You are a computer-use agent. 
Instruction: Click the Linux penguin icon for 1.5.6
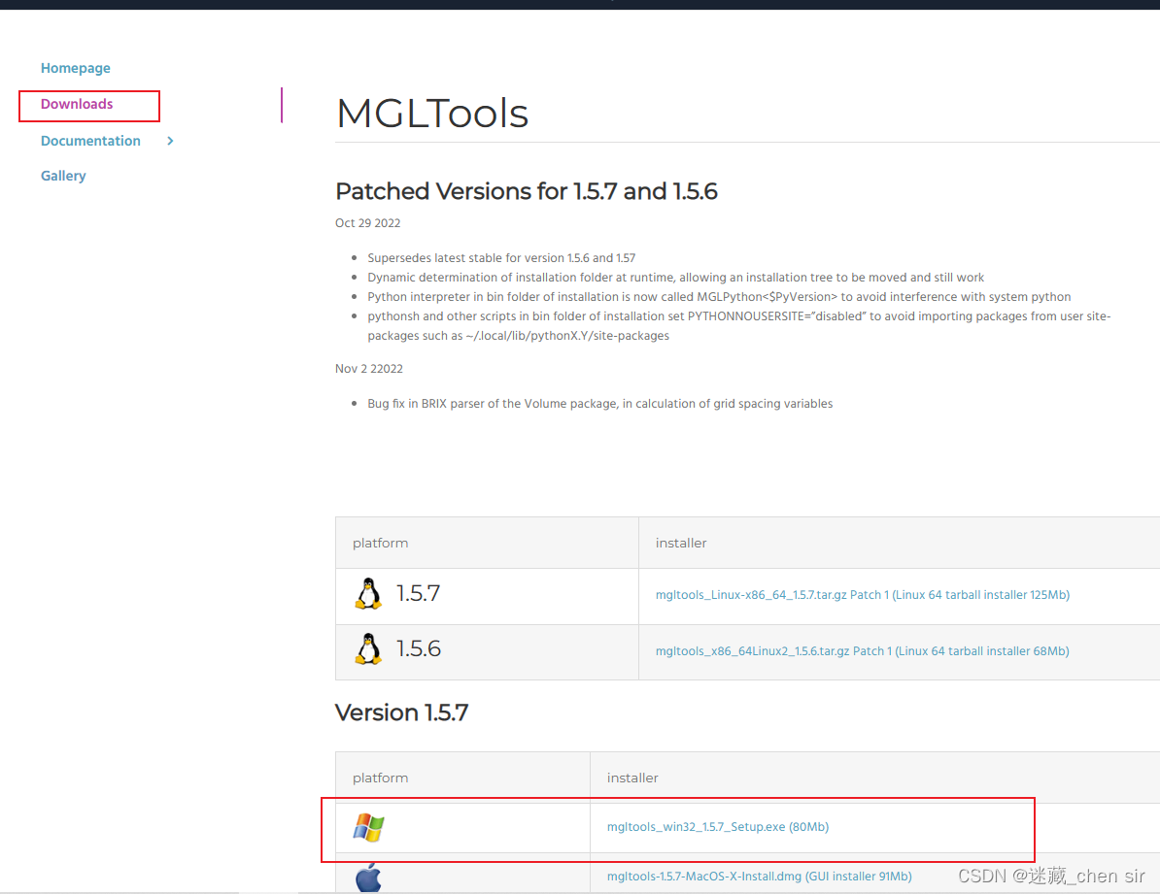[368, 648]
